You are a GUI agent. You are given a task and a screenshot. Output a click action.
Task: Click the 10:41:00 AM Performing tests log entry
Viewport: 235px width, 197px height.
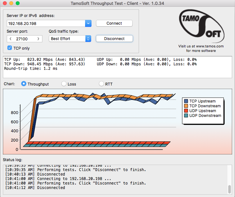75,183
